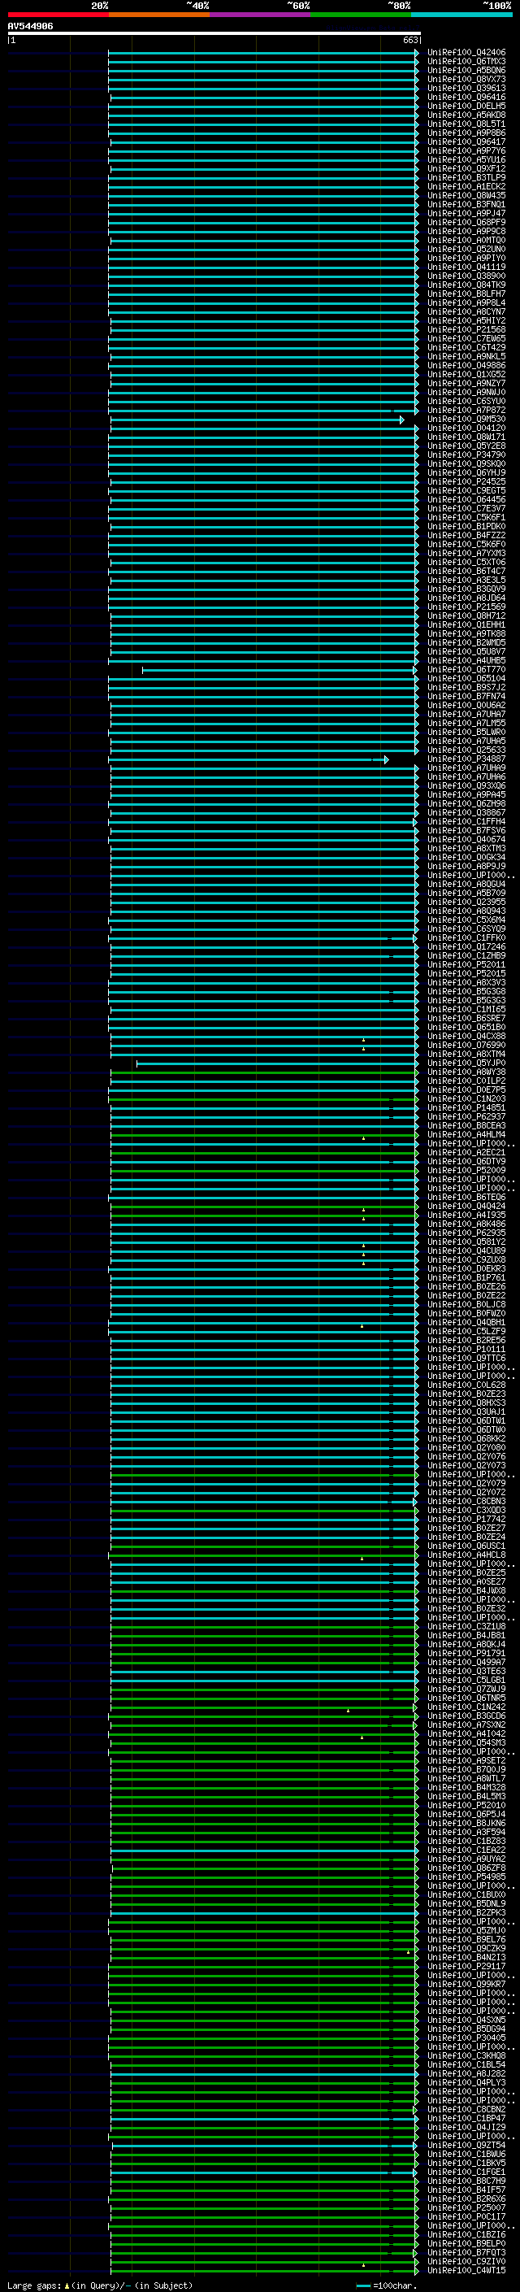Select the AV544906 query title
The image size is (520, 2292).
coord(30,26)
